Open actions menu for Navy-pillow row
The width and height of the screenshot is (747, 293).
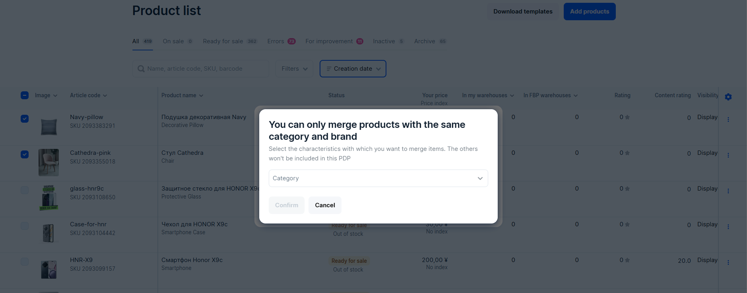tap(728, 120)
